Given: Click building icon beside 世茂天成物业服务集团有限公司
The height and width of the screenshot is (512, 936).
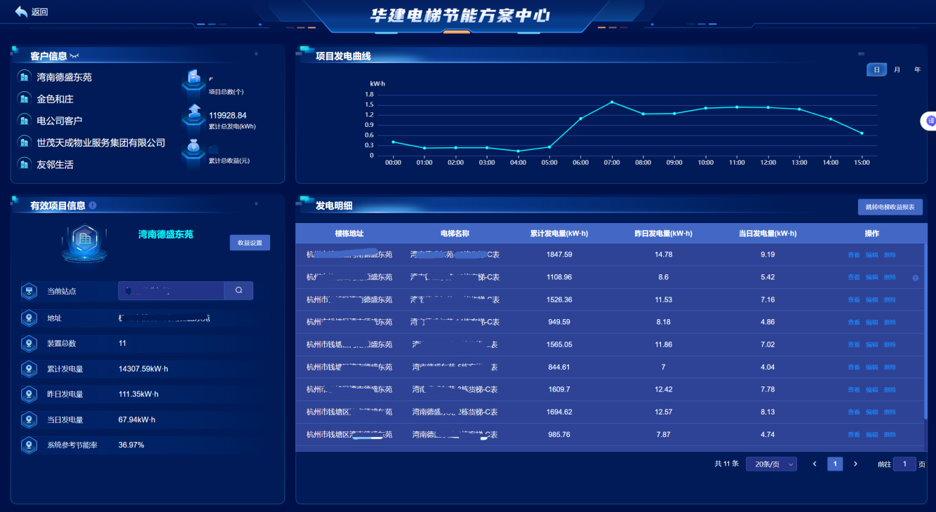Looking at the screenshot, I should 24,142.
